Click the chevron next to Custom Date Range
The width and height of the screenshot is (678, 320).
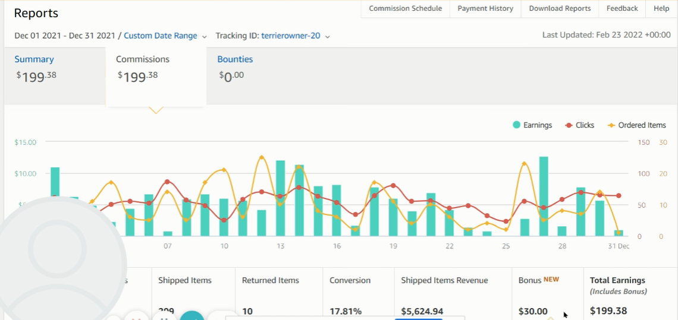[x=205, y=37]
